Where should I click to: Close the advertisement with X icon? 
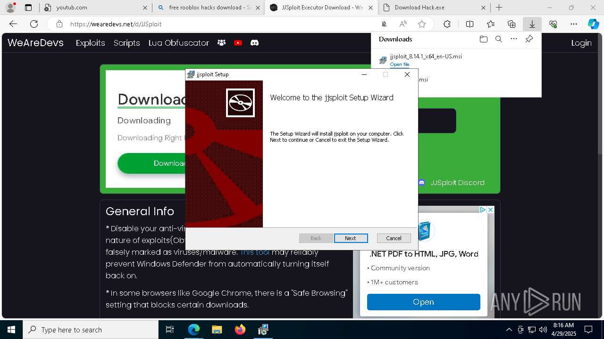490,210
